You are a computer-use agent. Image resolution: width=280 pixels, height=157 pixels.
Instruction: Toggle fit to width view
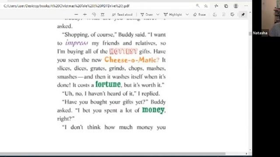[x=102, y=14]
